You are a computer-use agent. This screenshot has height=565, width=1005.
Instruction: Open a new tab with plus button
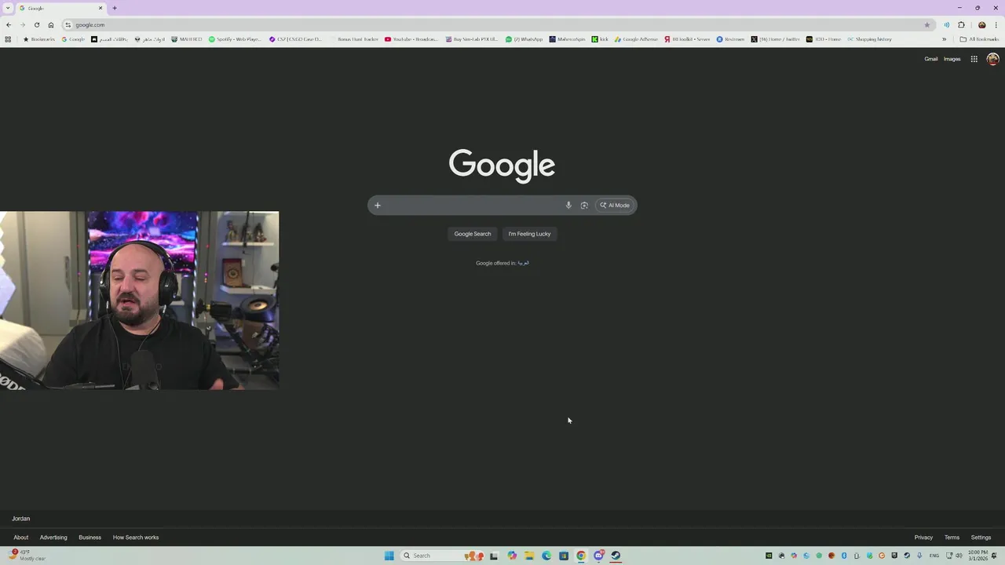pos(115,8)
